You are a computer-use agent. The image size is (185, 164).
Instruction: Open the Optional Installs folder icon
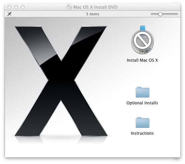pos(143,92)
